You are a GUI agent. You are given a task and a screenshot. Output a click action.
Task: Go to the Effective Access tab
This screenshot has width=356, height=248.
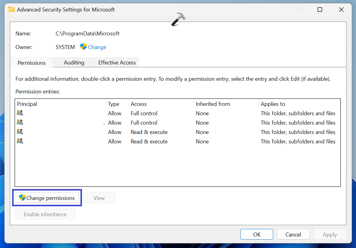point(117,63)
